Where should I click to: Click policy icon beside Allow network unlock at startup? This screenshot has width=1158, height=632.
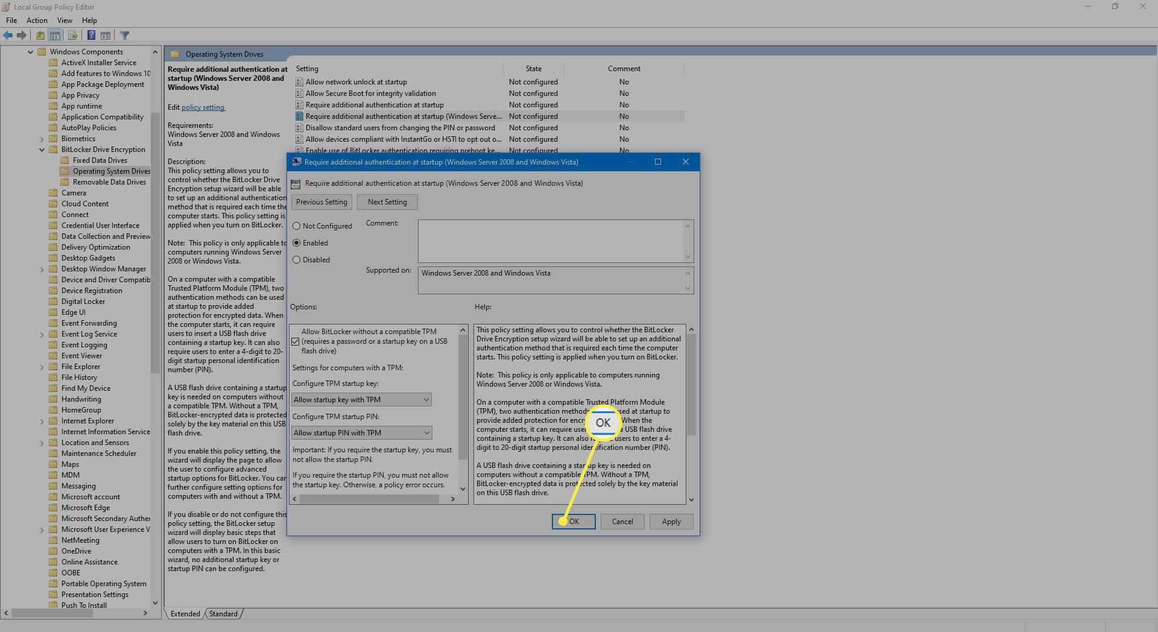click(x=299, y=82)
